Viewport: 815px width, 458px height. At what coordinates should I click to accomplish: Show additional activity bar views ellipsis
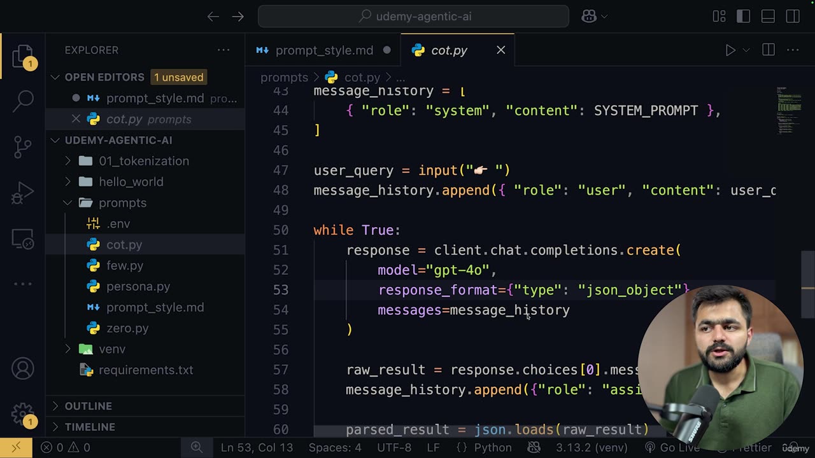[x=23, y=284]
